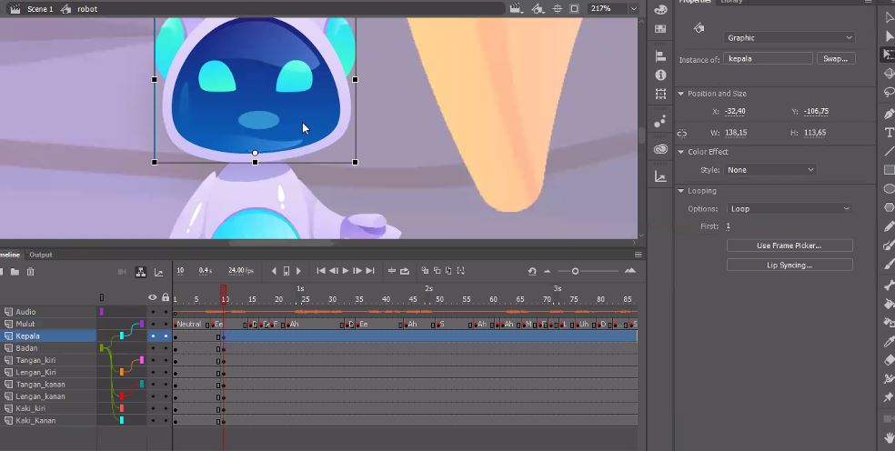Select the Text tool in the toolbar

(889, 132)
